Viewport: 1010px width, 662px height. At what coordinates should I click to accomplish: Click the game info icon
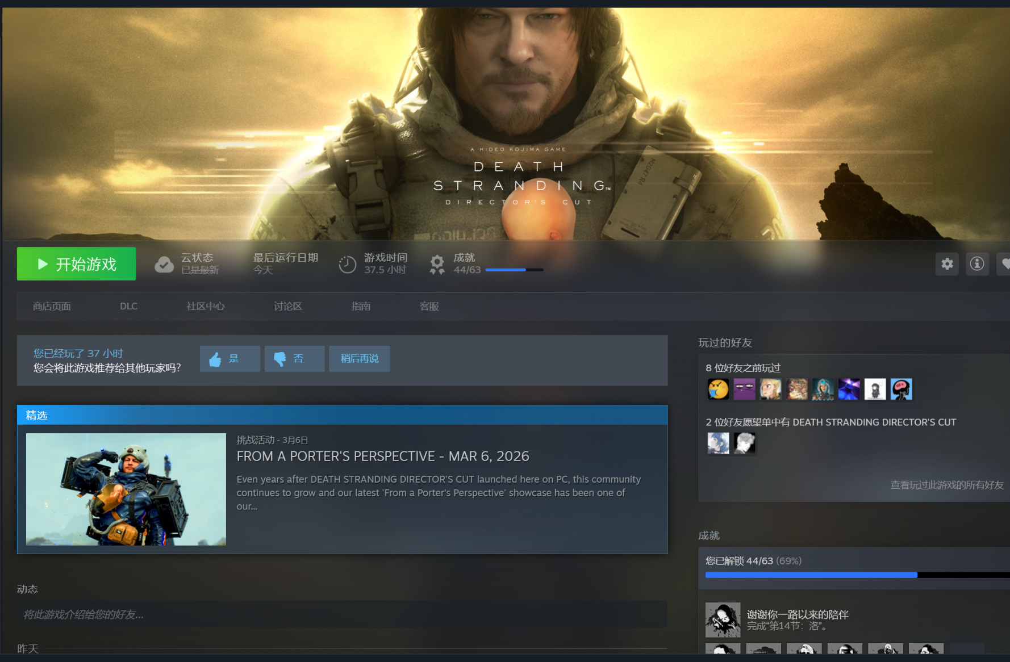pyautogui.click(x=977, y=264)
